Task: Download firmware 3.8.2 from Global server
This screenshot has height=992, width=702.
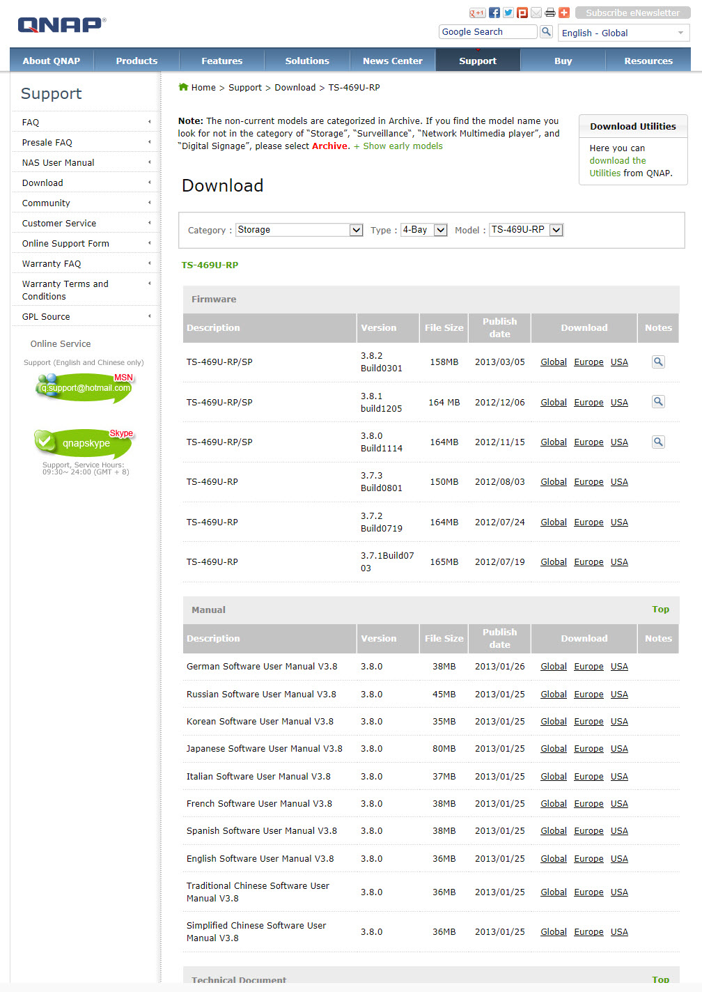Action: (554, 362)
